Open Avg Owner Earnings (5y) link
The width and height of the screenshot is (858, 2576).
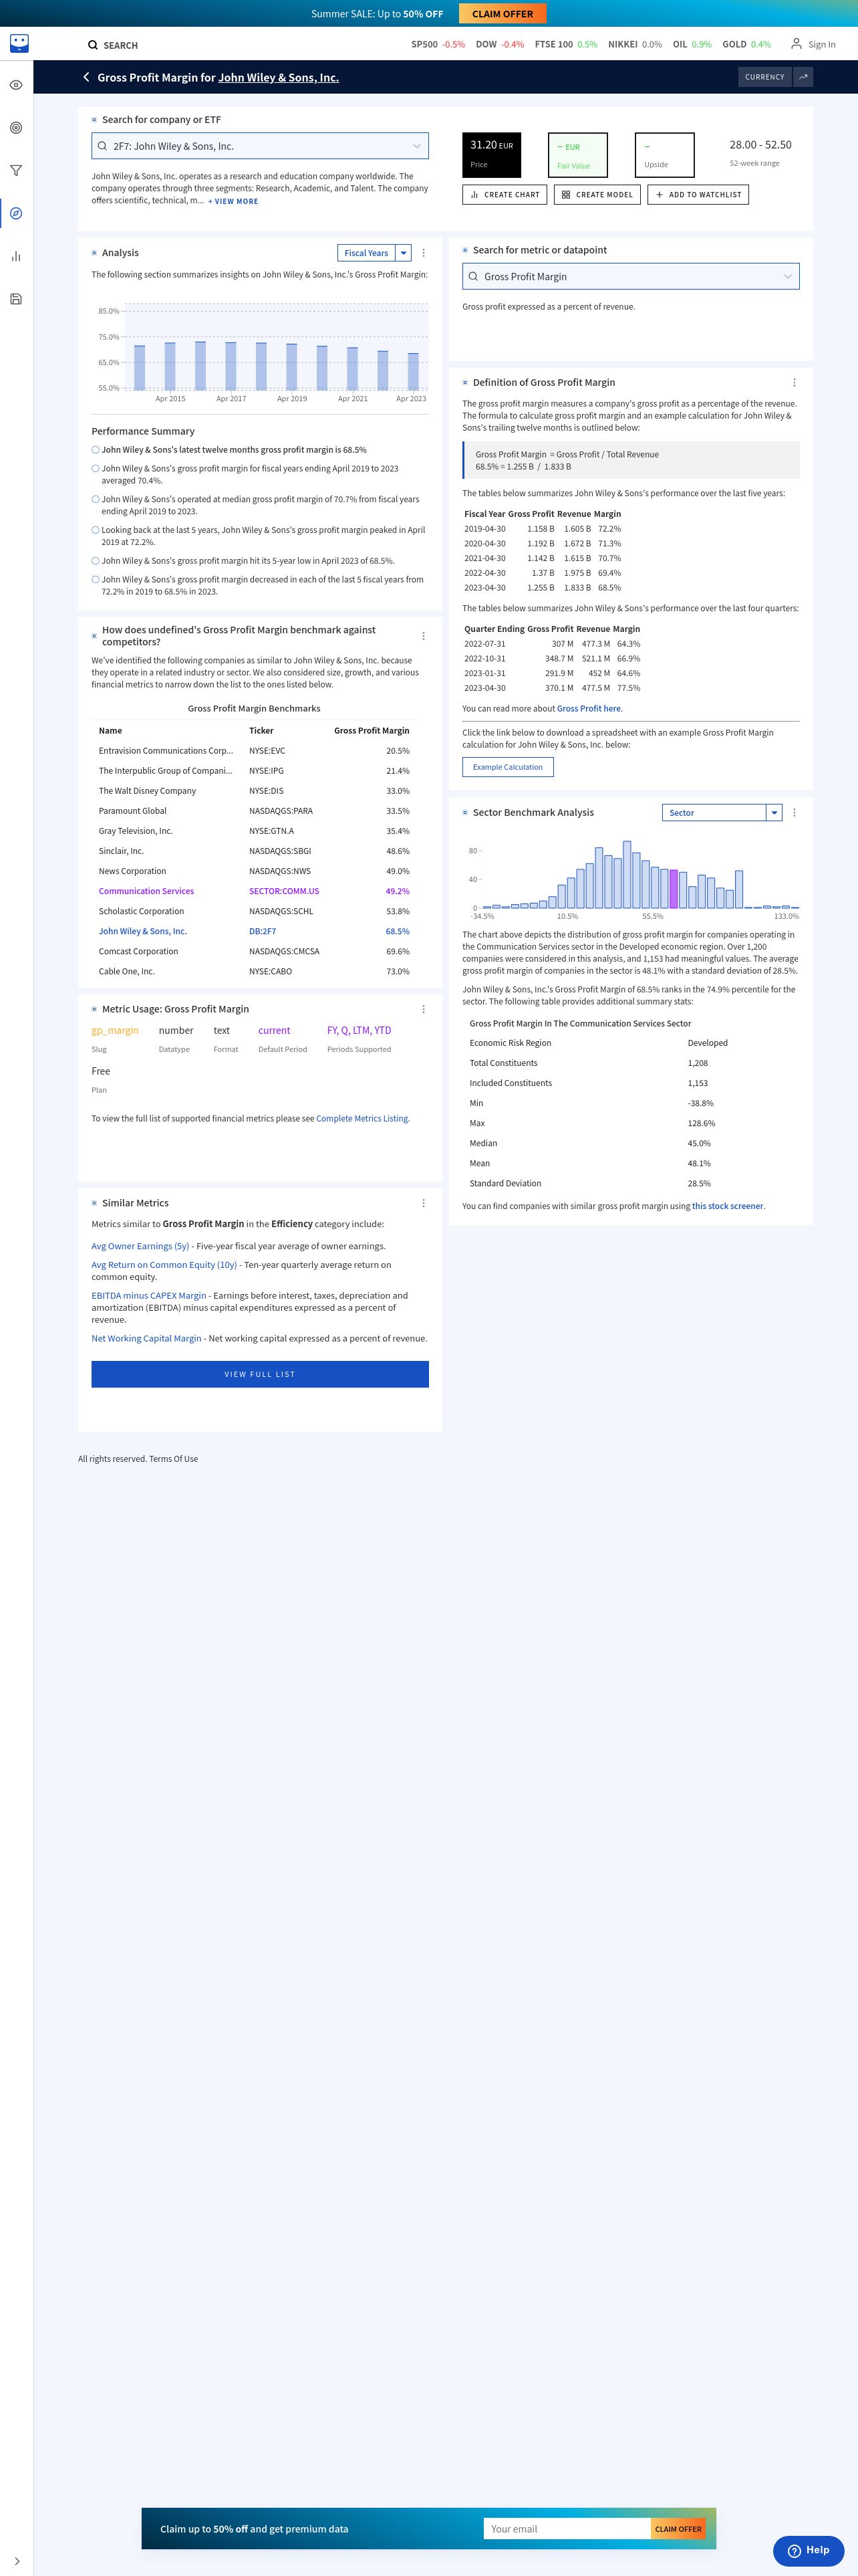coord(140,1246)
